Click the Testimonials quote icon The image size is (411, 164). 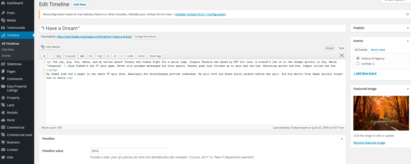(x=3, y=28)
